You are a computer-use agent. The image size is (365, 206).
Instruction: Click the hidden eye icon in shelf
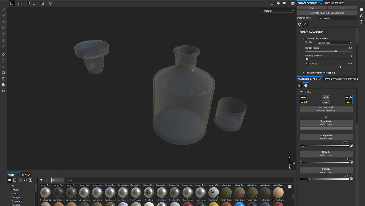pyautogui.click(x=25, y=180)
